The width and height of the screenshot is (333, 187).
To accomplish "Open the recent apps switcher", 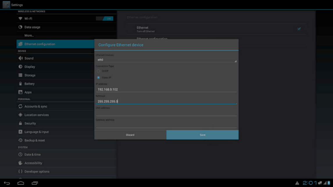I will coord(35,183).
